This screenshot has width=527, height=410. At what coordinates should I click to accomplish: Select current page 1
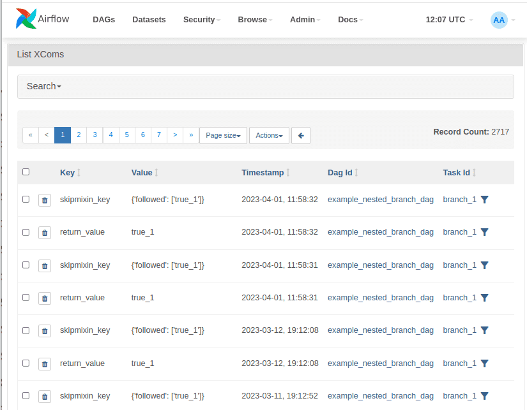click(x=63, y=135)
